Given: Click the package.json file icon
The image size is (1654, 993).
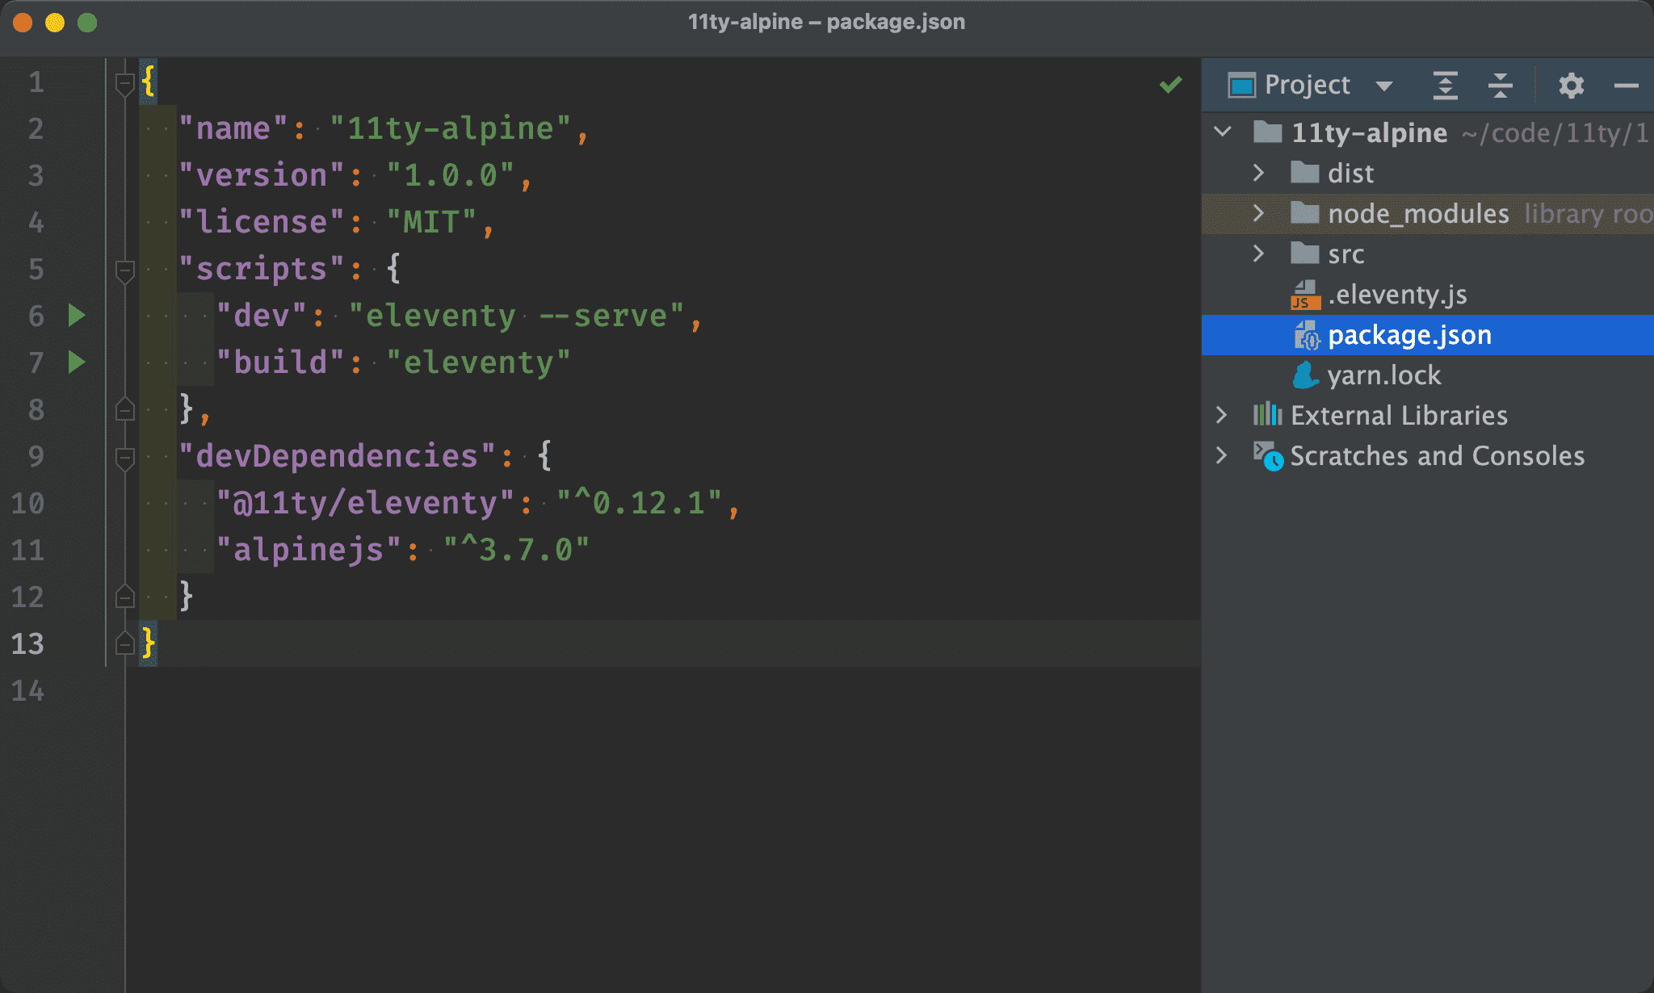Looking at the screenshot, I should coord(1306,335).
